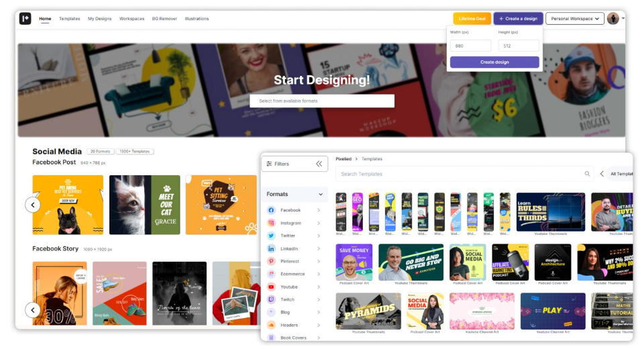Expand the Twitter format submenu arrow

319,236
